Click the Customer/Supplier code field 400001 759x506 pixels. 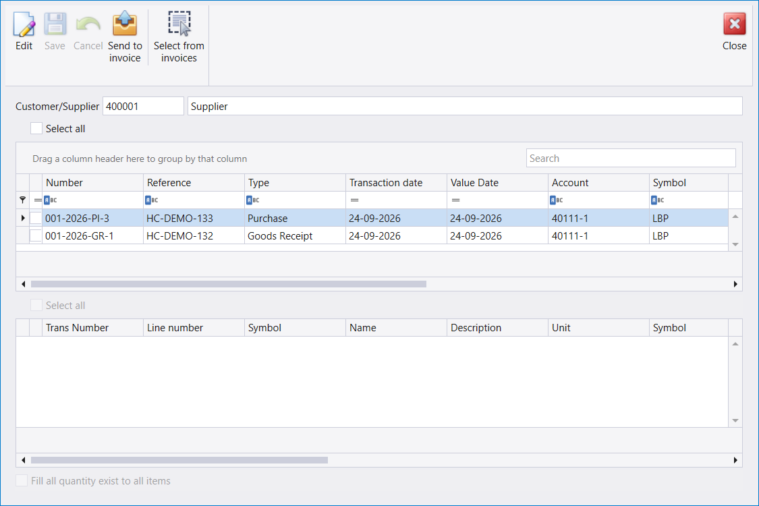point(143,106)
